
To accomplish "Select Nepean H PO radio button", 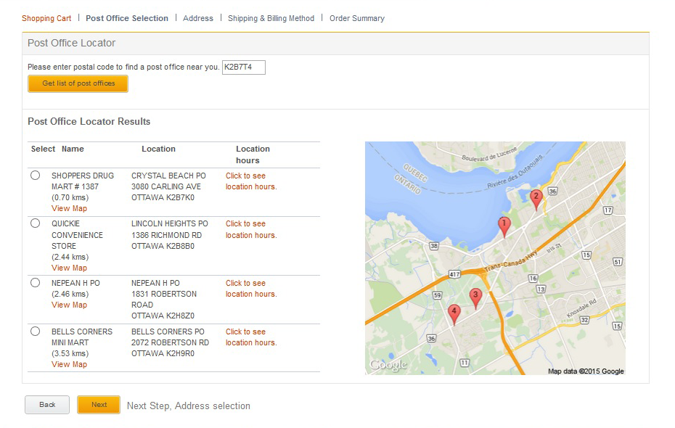I will pos(36,283).
